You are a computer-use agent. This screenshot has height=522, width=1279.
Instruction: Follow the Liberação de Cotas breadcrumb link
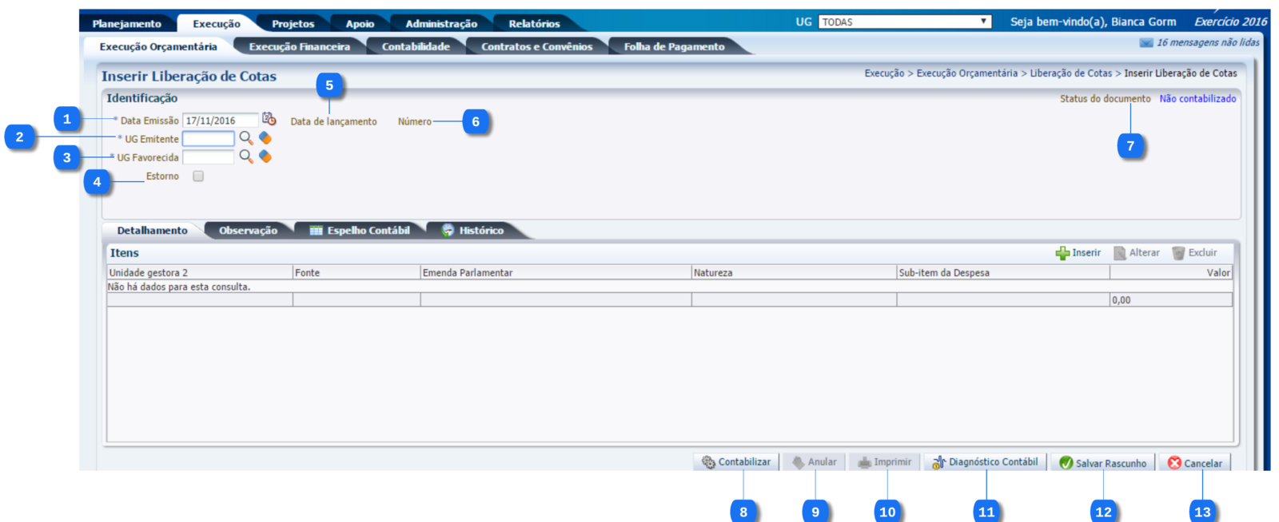[1070, 73]
